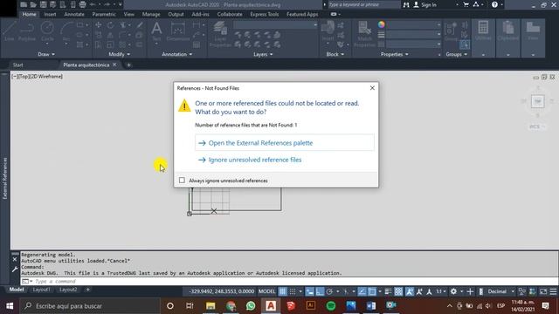The image size is (559, 314).
Task: Toggle transparency display in status bar
Action: pyautogui.click(x=398, y=291)
